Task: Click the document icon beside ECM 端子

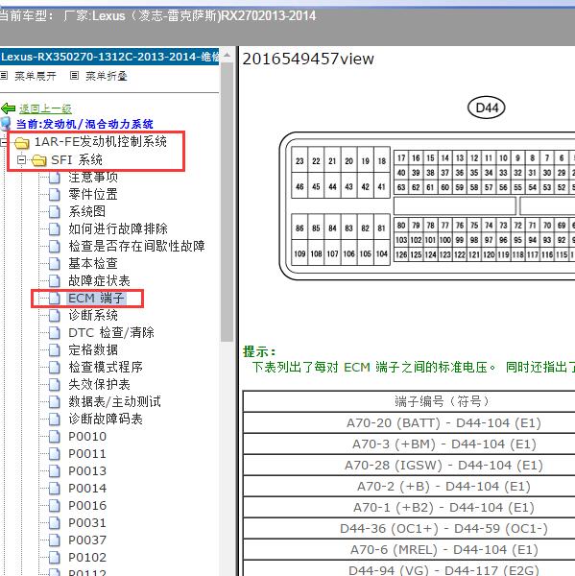Action: click(x=55, y=299)
